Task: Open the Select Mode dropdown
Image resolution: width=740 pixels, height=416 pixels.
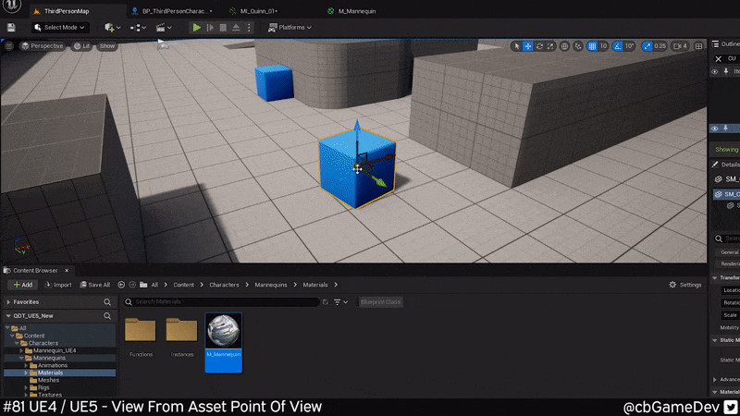Action: point(60,28)
